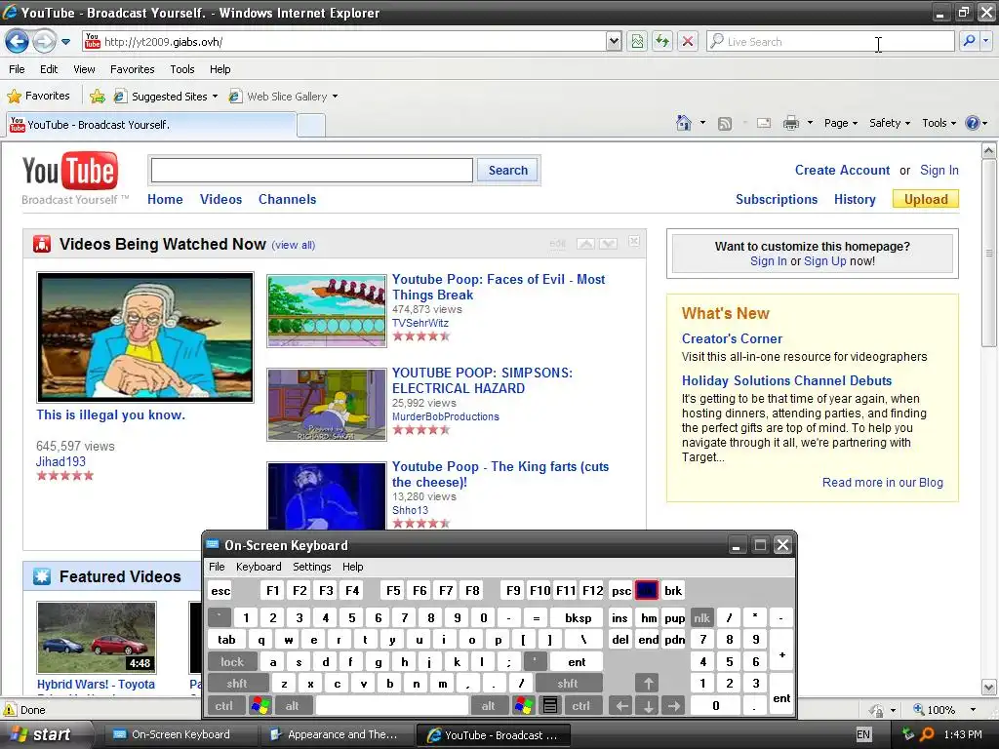Click the Read Mail envelope icon
The width and height of the screenshot is (999, 749).
click(x=764, y=124)
